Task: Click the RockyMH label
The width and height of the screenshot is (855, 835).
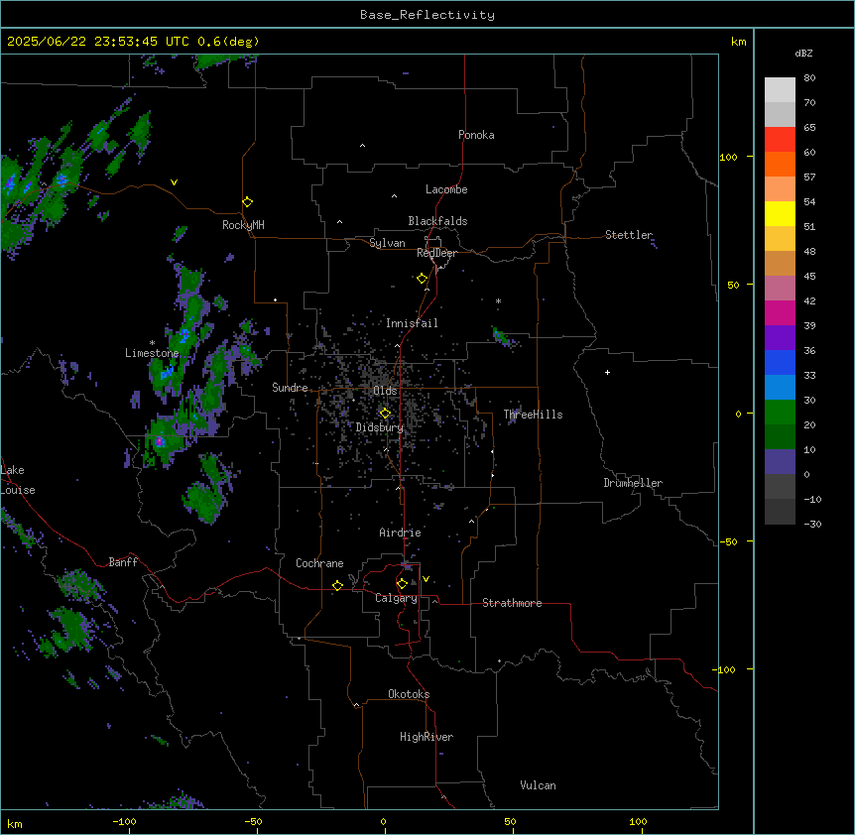Action: coord(243,225)
